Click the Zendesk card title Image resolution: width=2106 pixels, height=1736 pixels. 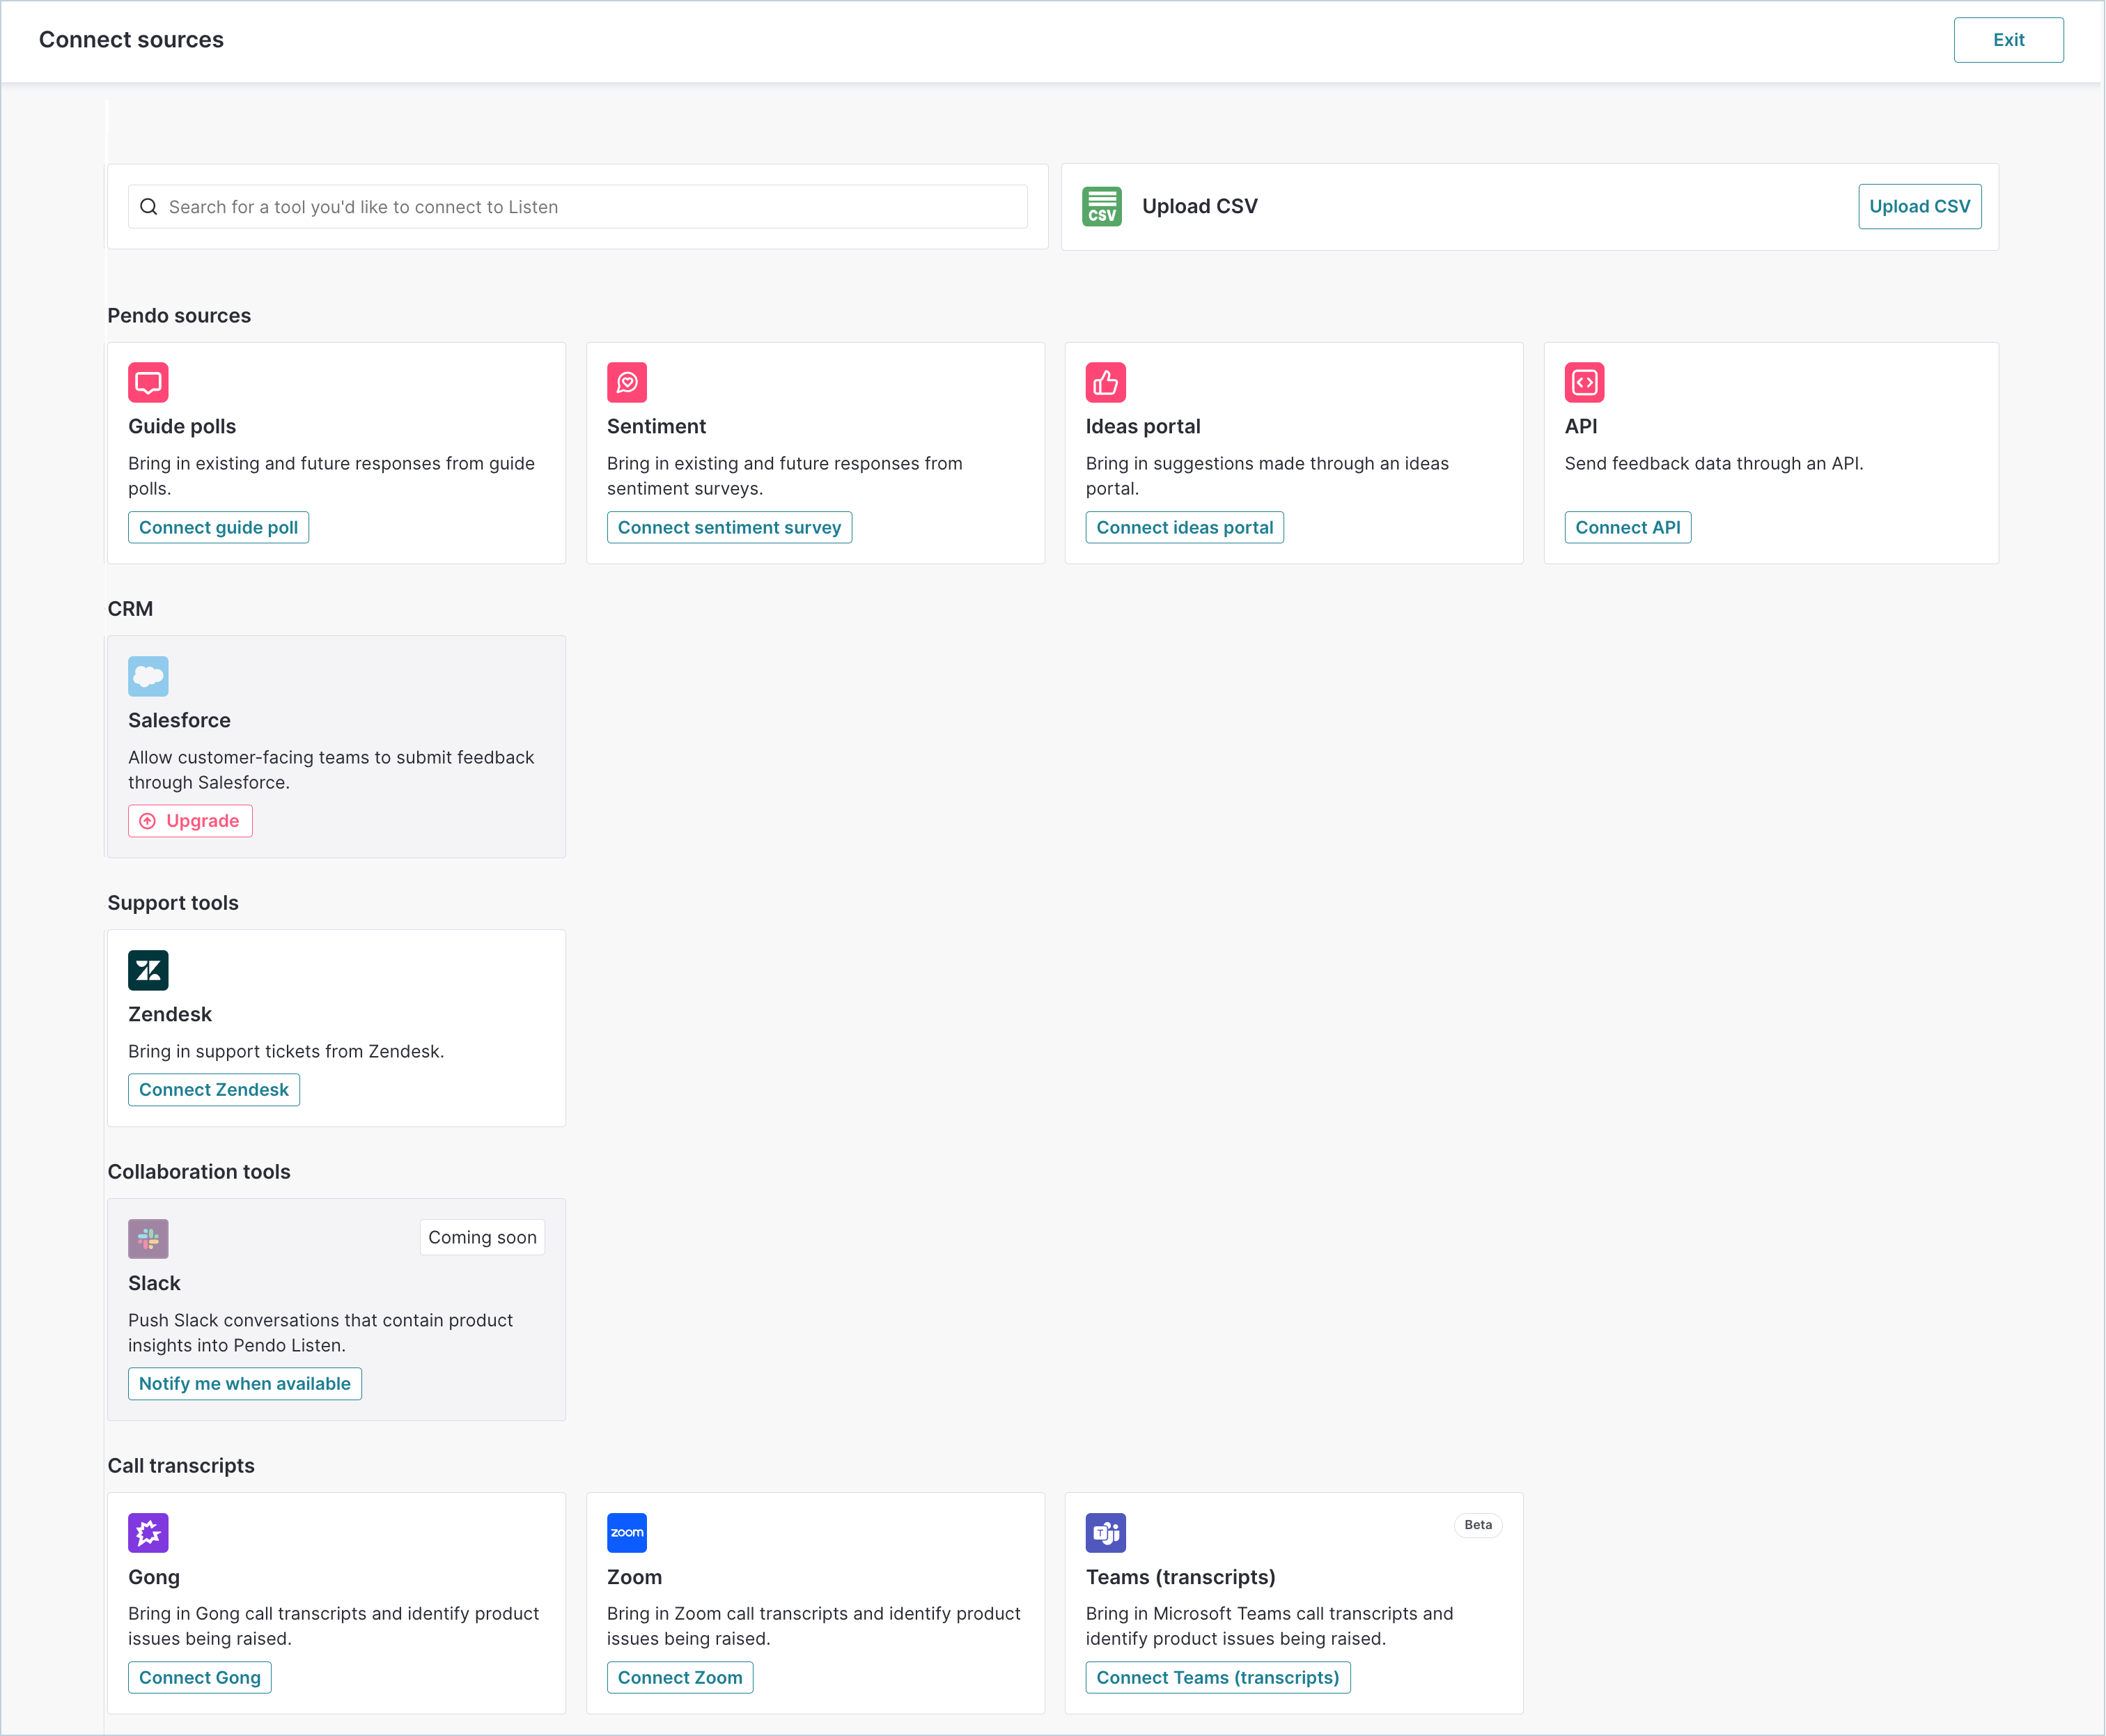pos(170,1014)
